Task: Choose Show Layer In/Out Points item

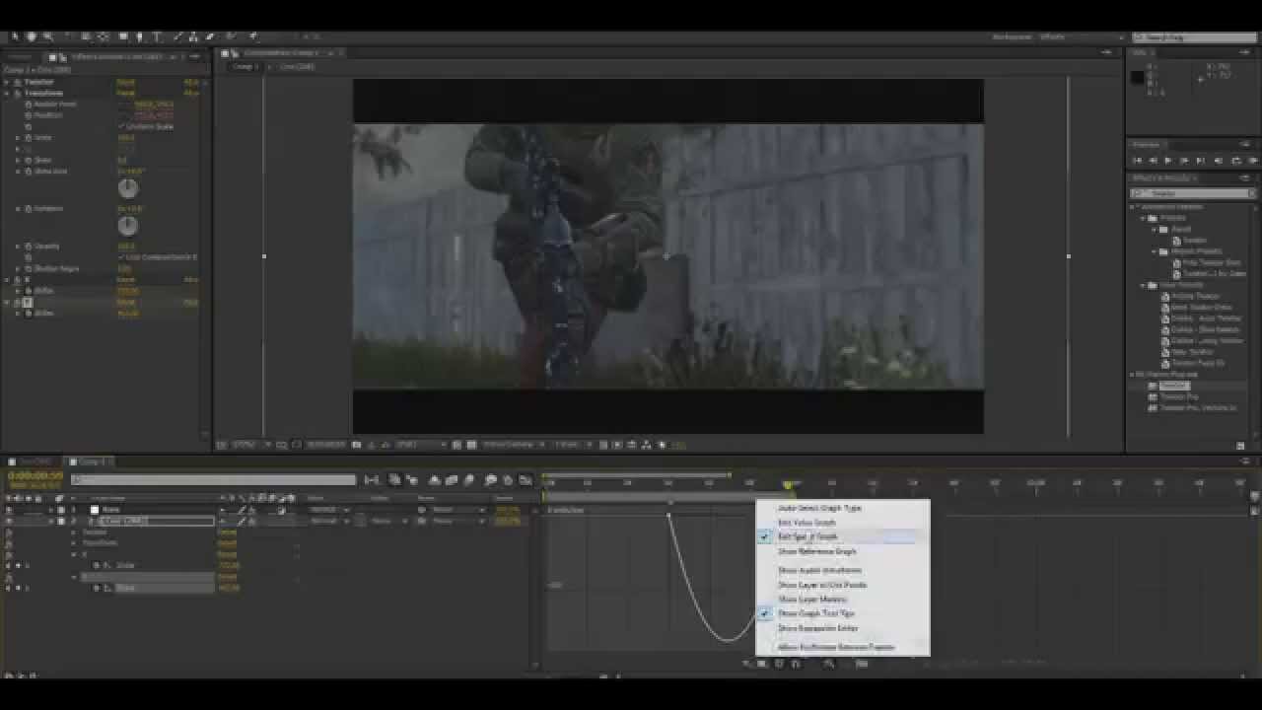Action: 822,585
